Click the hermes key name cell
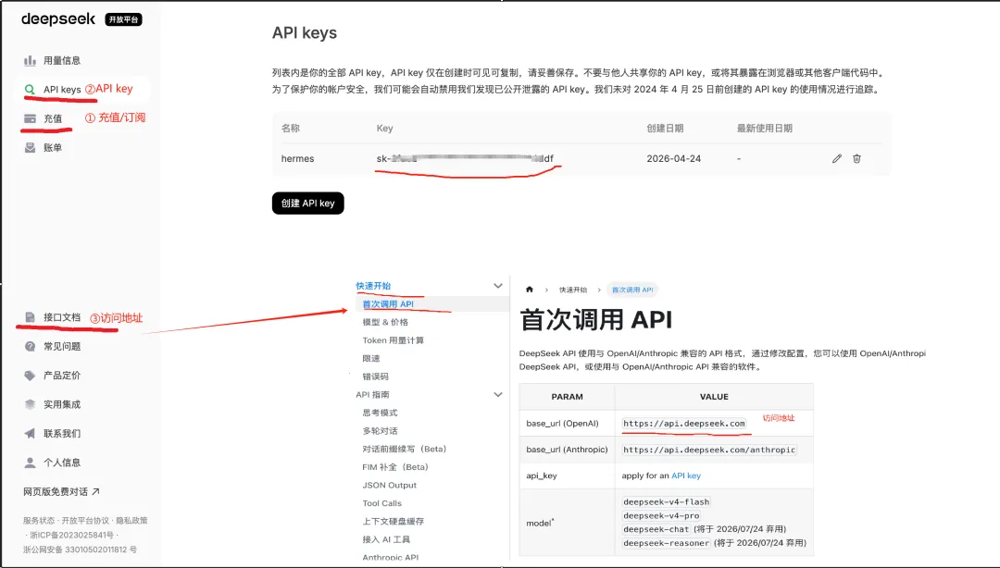This screenshot has height=568, width=1000. (x=298, y=159)
